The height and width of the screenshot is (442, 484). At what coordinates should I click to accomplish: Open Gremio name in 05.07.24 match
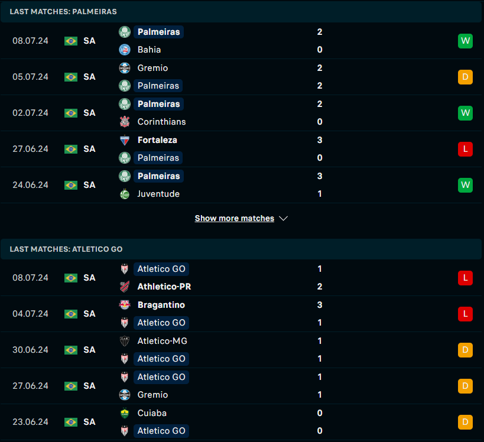click(x=152, y=68)
